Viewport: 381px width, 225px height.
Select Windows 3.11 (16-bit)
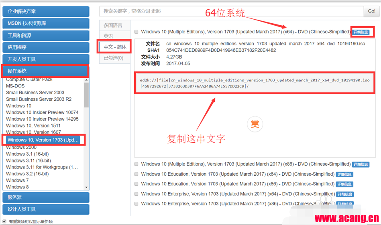(29, 160)
